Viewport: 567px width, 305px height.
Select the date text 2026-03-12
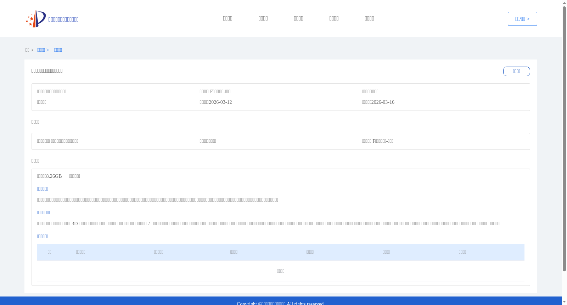[x=220, y=102]
